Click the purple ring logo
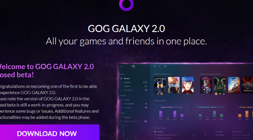 pos(126,4)
